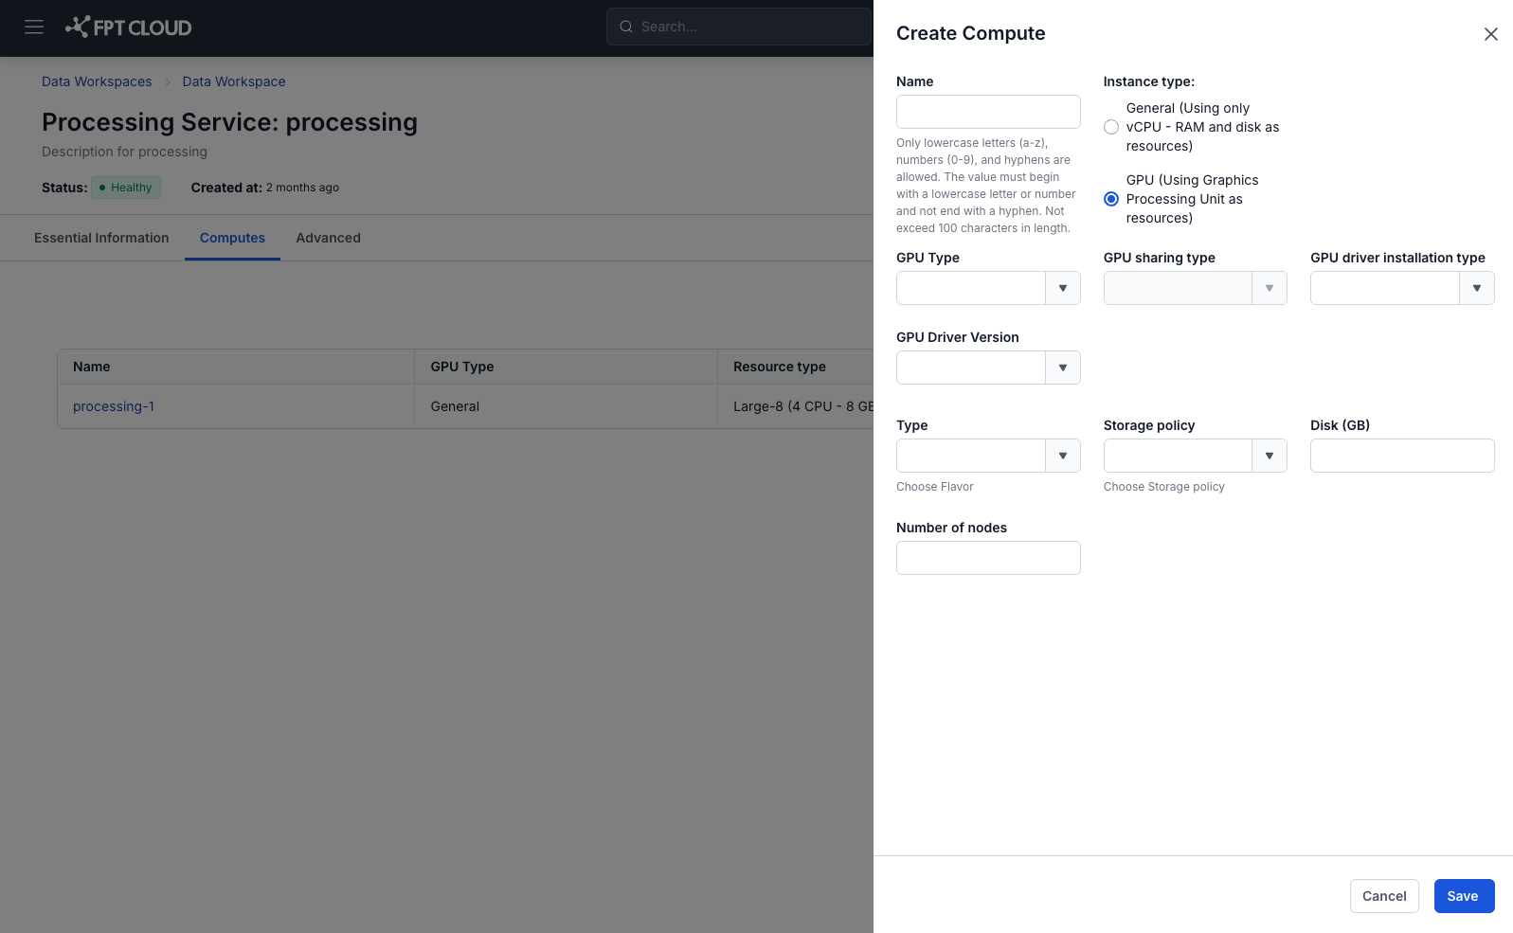This screenshot has width=1513, height=933.
Task: Click the Cancel button
Action: [x=1384, y=896]
